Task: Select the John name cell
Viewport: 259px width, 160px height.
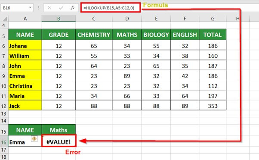Action: point(25,66)
